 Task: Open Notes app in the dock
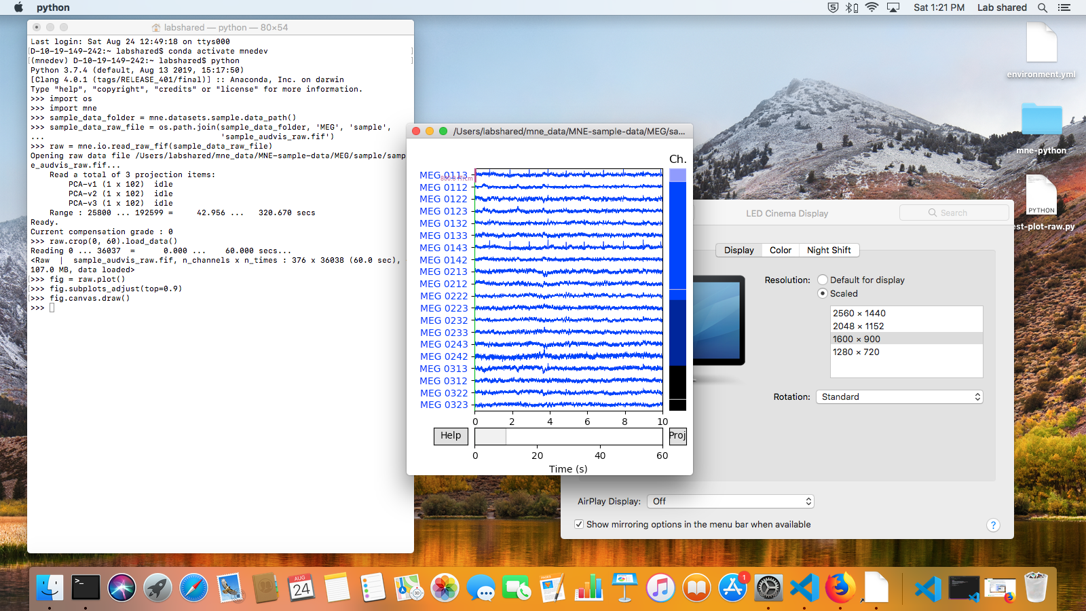pos(337,588)
